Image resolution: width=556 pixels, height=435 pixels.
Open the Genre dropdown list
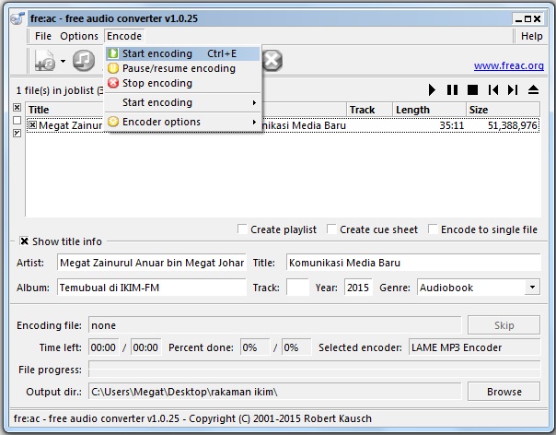(x=532, y=288)
